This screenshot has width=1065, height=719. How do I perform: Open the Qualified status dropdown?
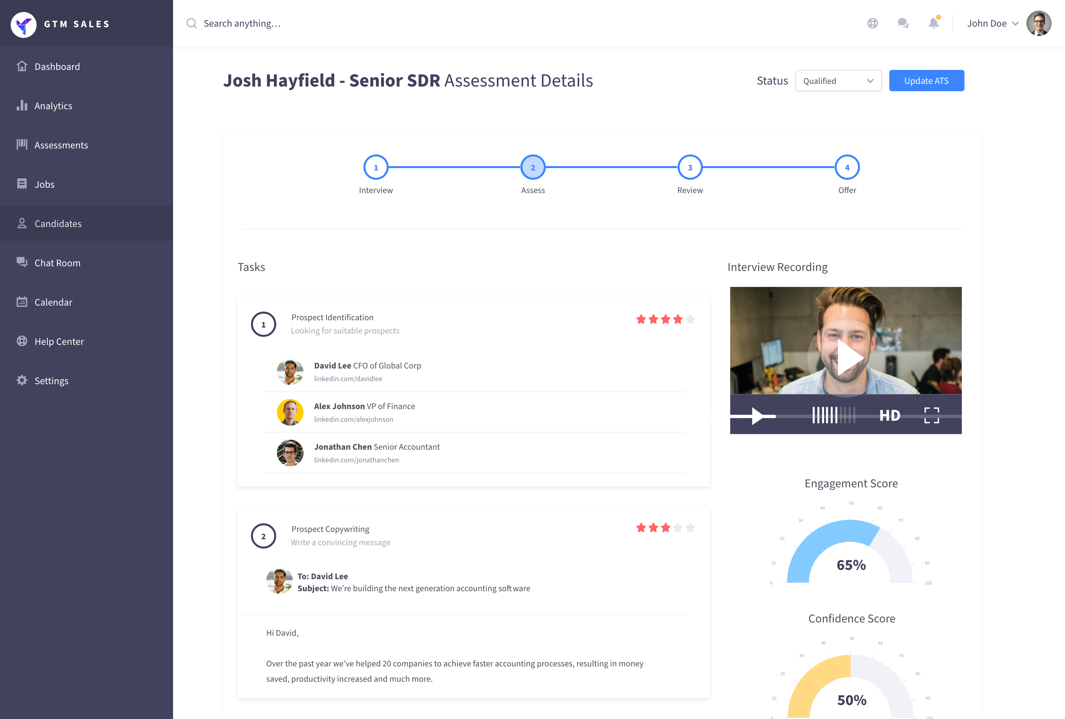[x=838, y=81]
